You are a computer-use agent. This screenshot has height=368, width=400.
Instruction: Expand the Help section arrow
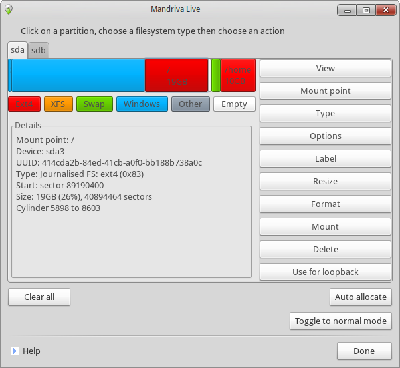[x=15, y=351]
